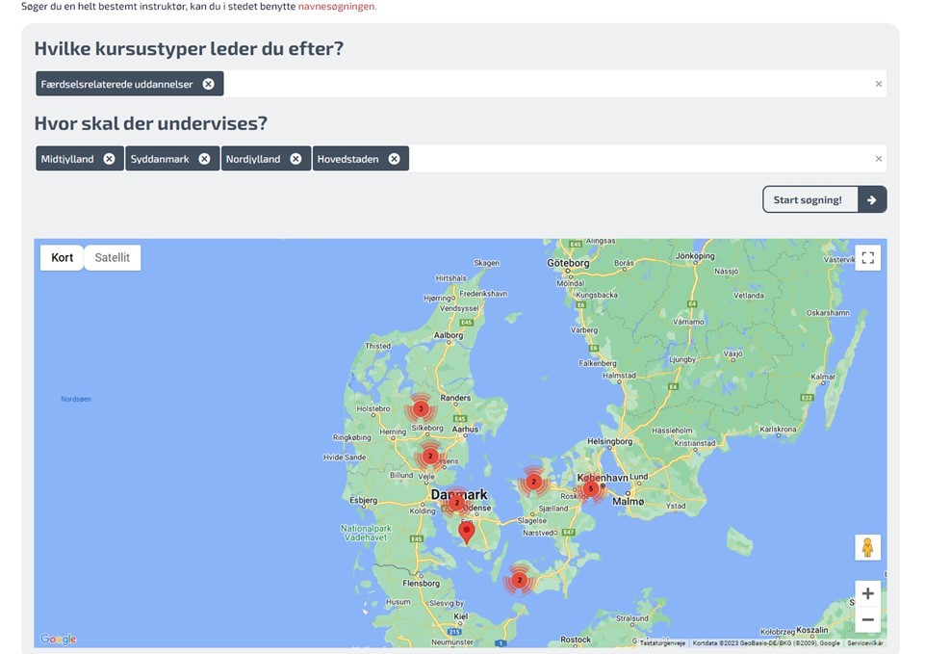Open the Tastaturgenveje map shortcuts
Viewport: 925px width, 654px height.
(x=662, y=643)
